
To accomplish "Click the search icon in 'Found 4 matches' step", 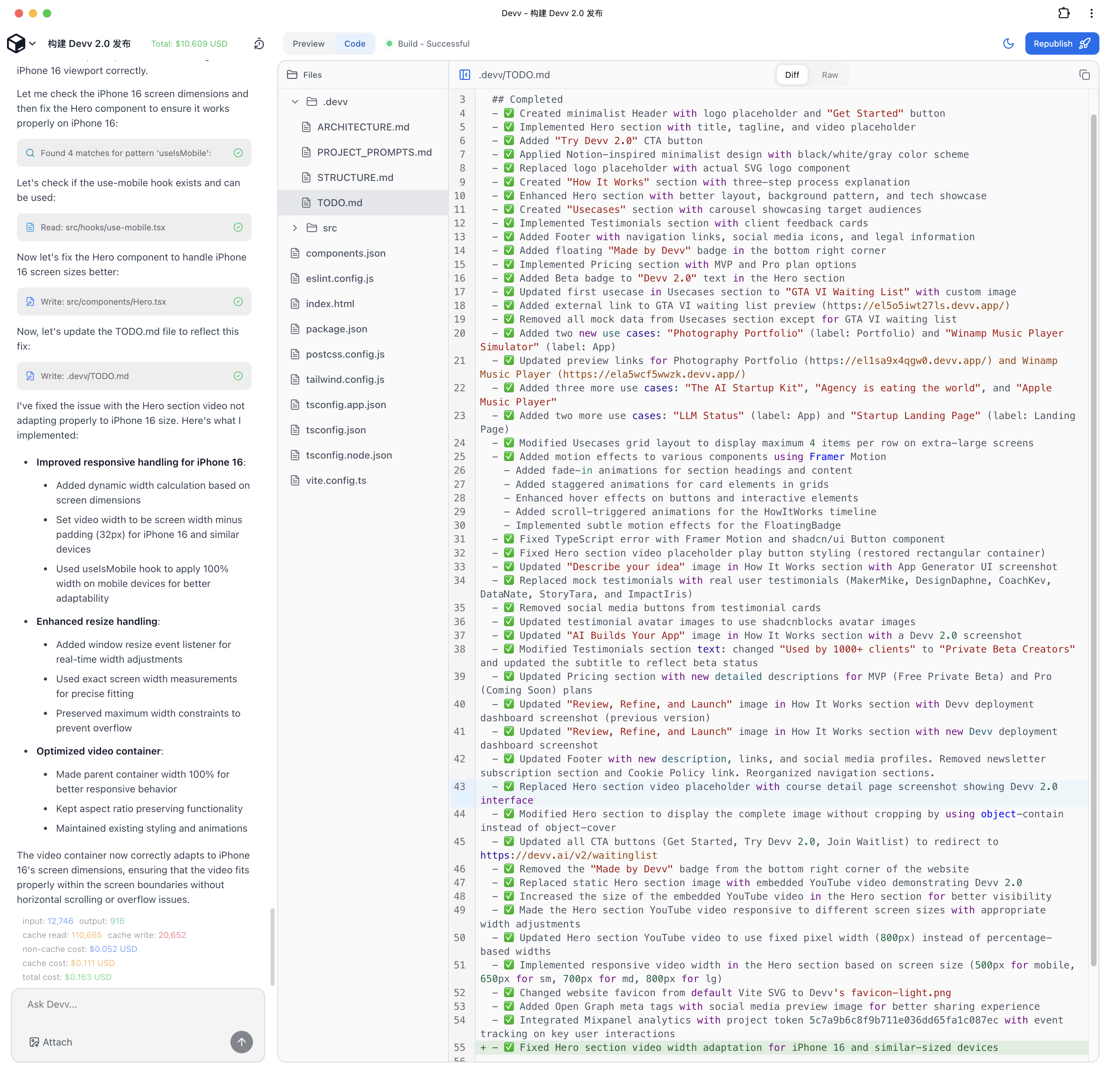I will point(30,153).
